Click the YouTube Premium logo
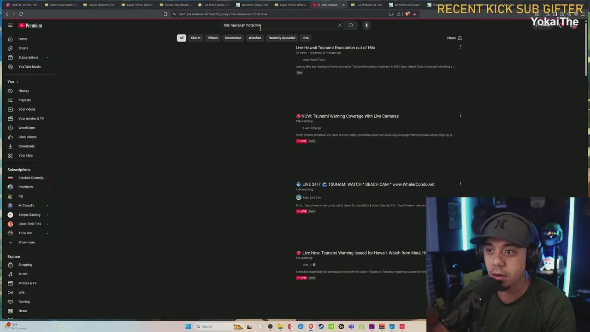This screenshot has height=332, width=590. click(x=30, y=25)
